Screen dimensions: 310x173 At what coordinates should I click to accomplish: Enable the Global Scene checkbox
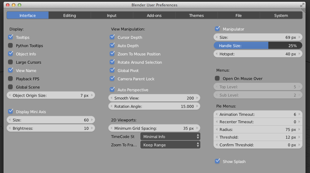pyautogui.click(x=10, y=87)
